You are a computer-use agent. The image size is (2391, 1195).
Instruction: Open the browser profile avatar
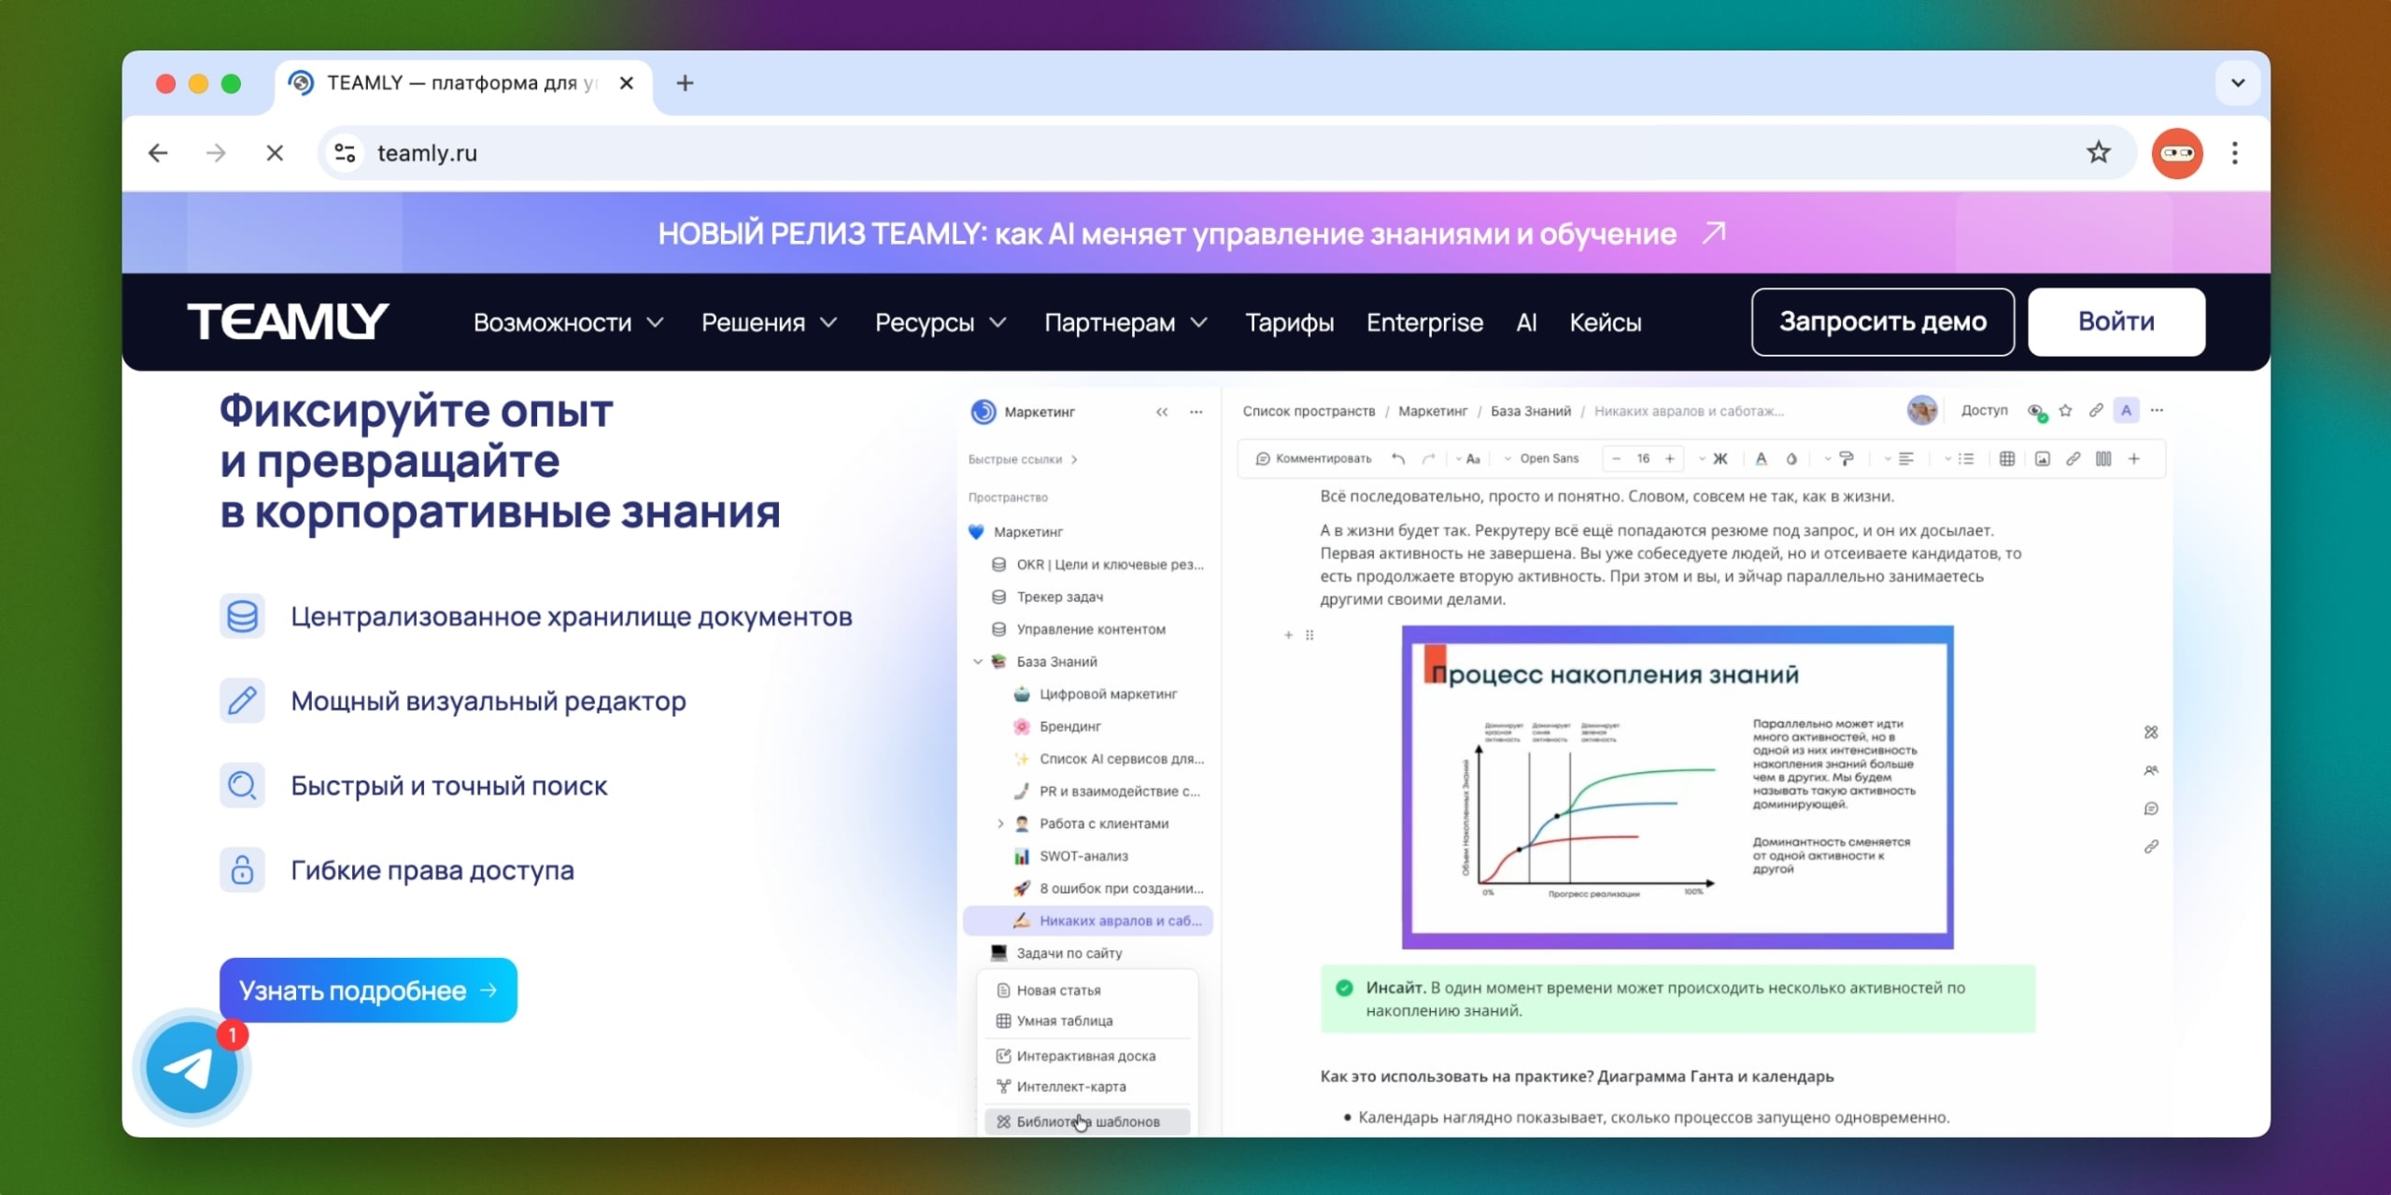coord(2177,152)
